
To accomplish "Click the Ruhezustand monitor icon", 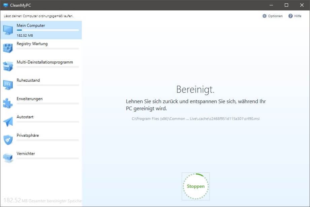I will pos(8,85).
